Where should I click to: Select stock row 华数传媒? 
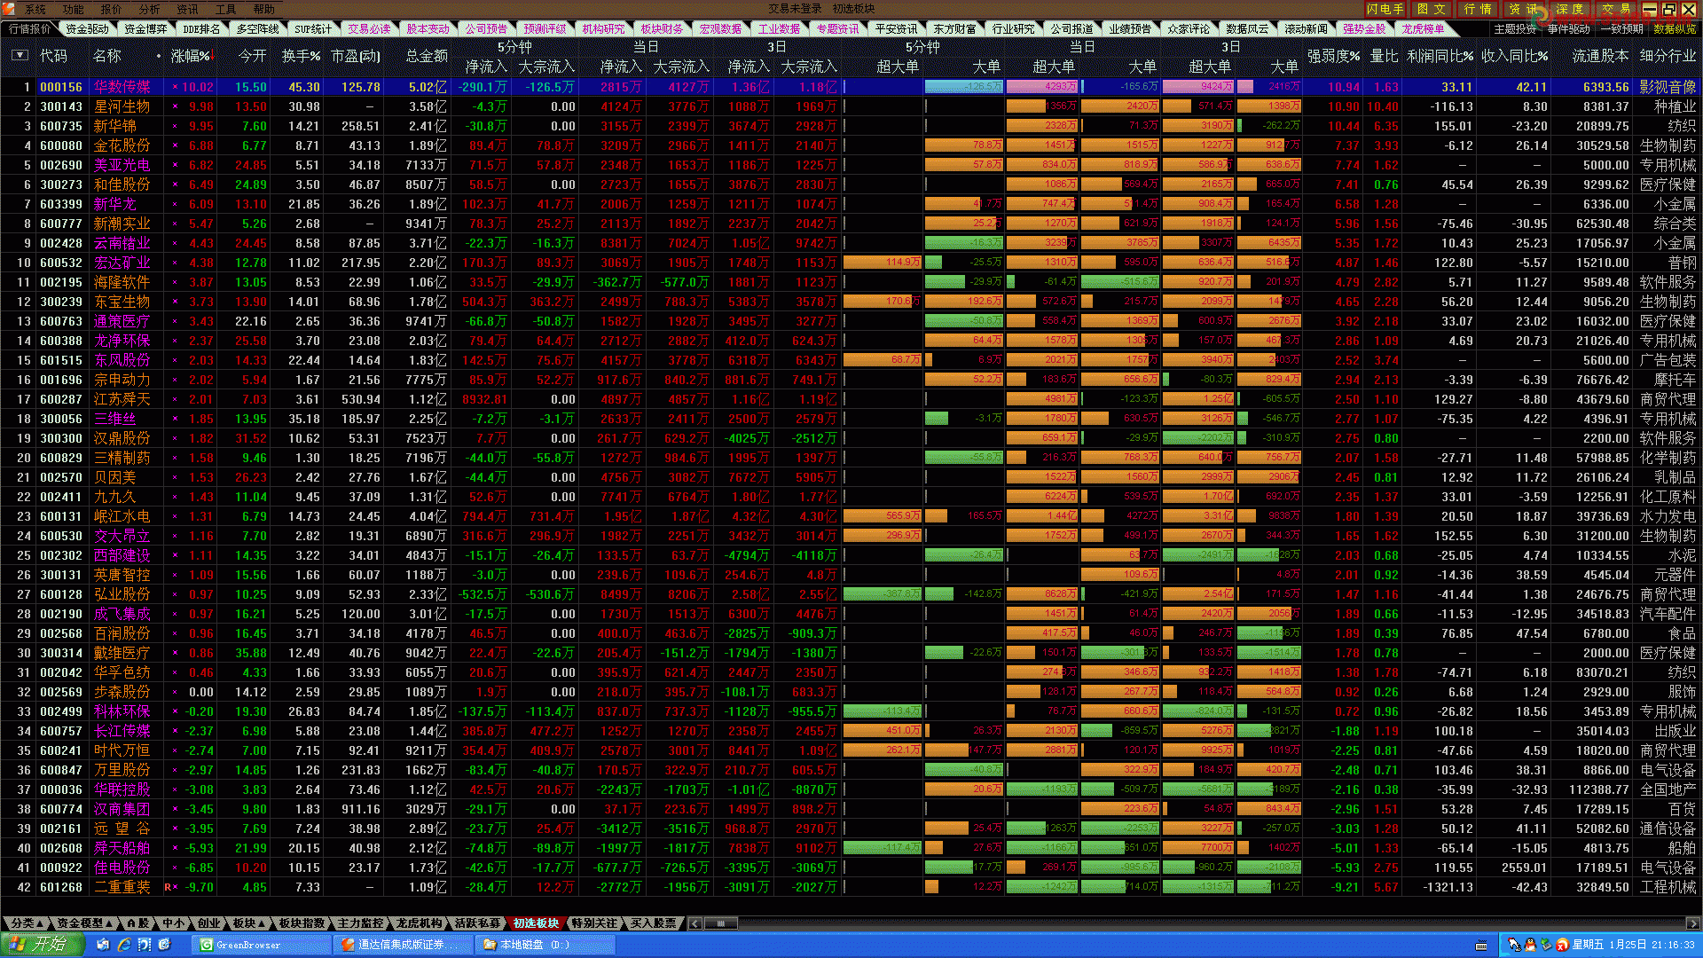point(851,87)
